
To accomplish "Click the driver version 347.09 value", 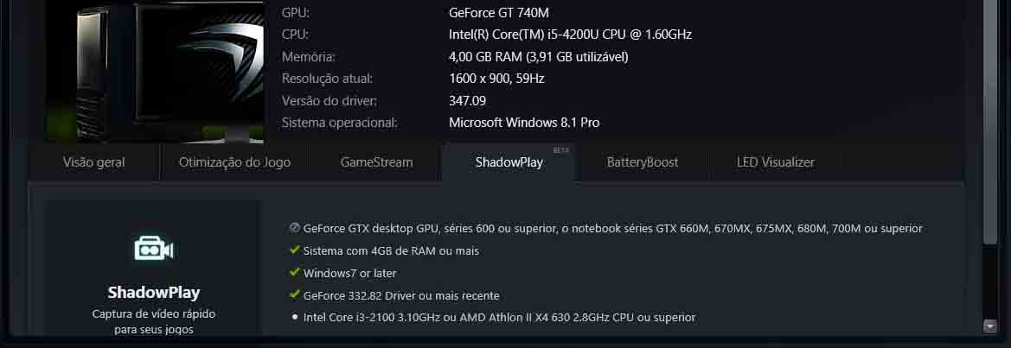I will 467,100.
